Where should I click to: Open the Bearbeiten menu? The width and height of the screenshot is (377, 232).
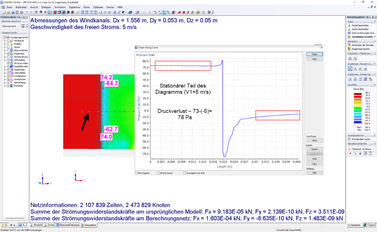click(x=21, y=7)
